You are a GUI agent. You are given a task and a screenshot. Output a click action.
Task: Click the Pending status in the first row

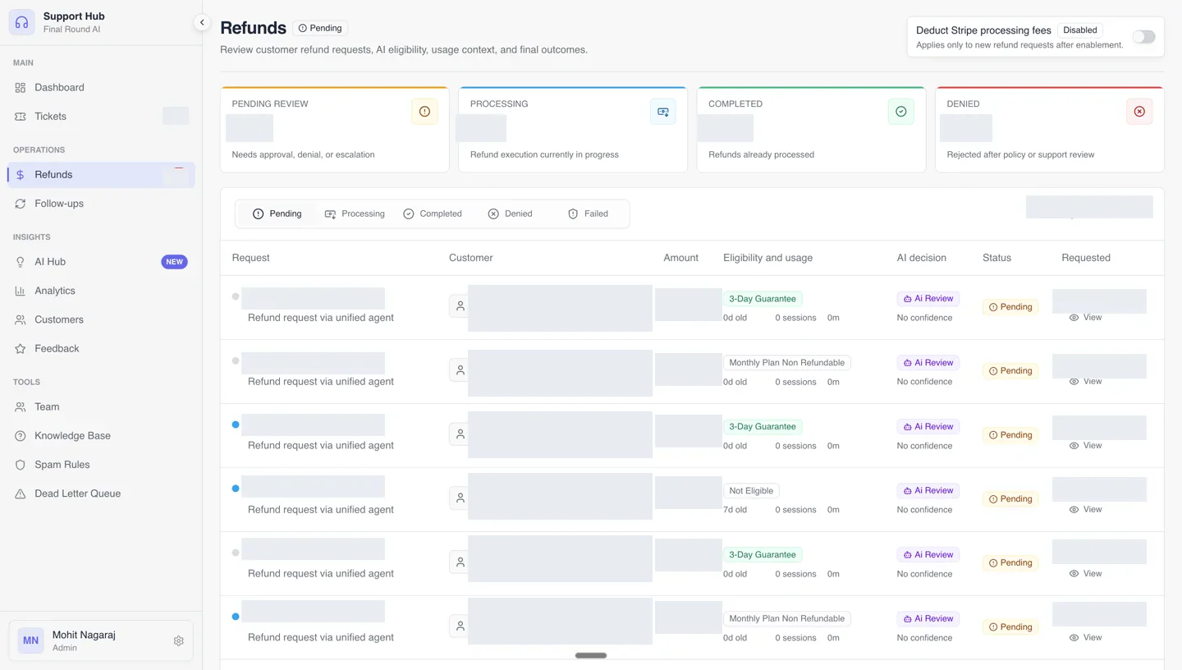pyautogui.click(x=1010, y=307)
